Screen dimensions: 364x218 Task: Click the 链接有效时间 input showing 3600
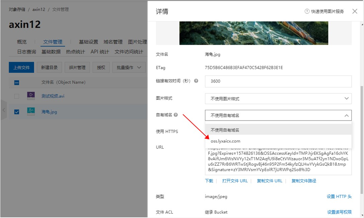point(278,81)
